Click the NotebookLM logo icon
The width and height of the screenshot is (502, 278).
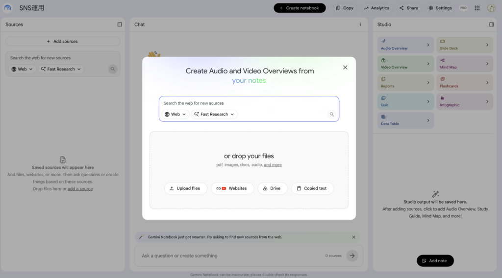tap(7, 8)
